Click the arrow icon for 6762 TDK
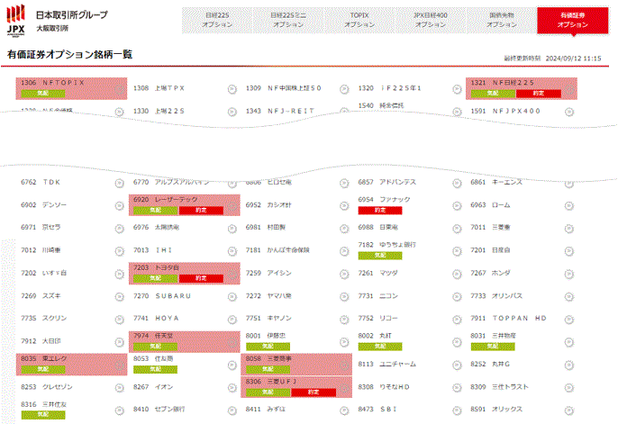This screenshot has width=618, height=424. point(120,183)
